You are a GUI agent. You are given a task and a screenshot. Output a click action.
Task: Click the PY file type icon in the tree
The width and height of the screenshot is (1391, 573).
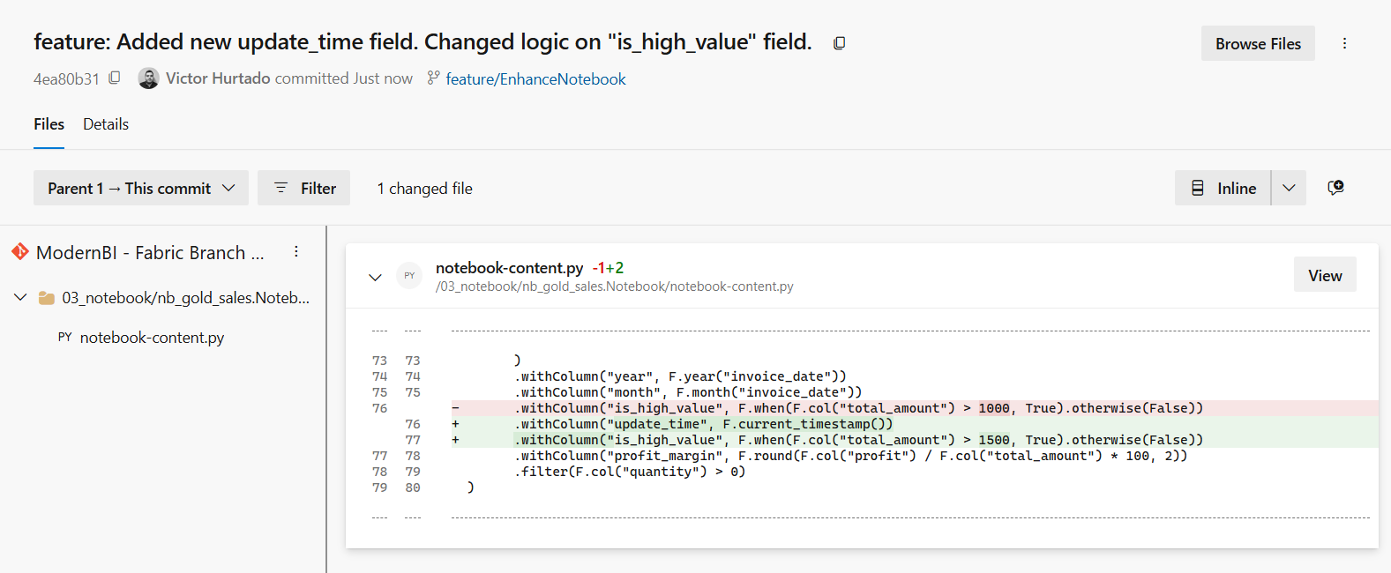click(x=64, y=337)
